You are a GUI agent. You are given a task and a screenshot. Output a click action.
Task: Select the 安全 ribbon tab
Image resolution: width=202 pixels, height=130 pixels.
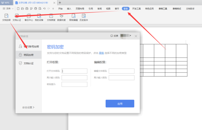pos(126,9)
